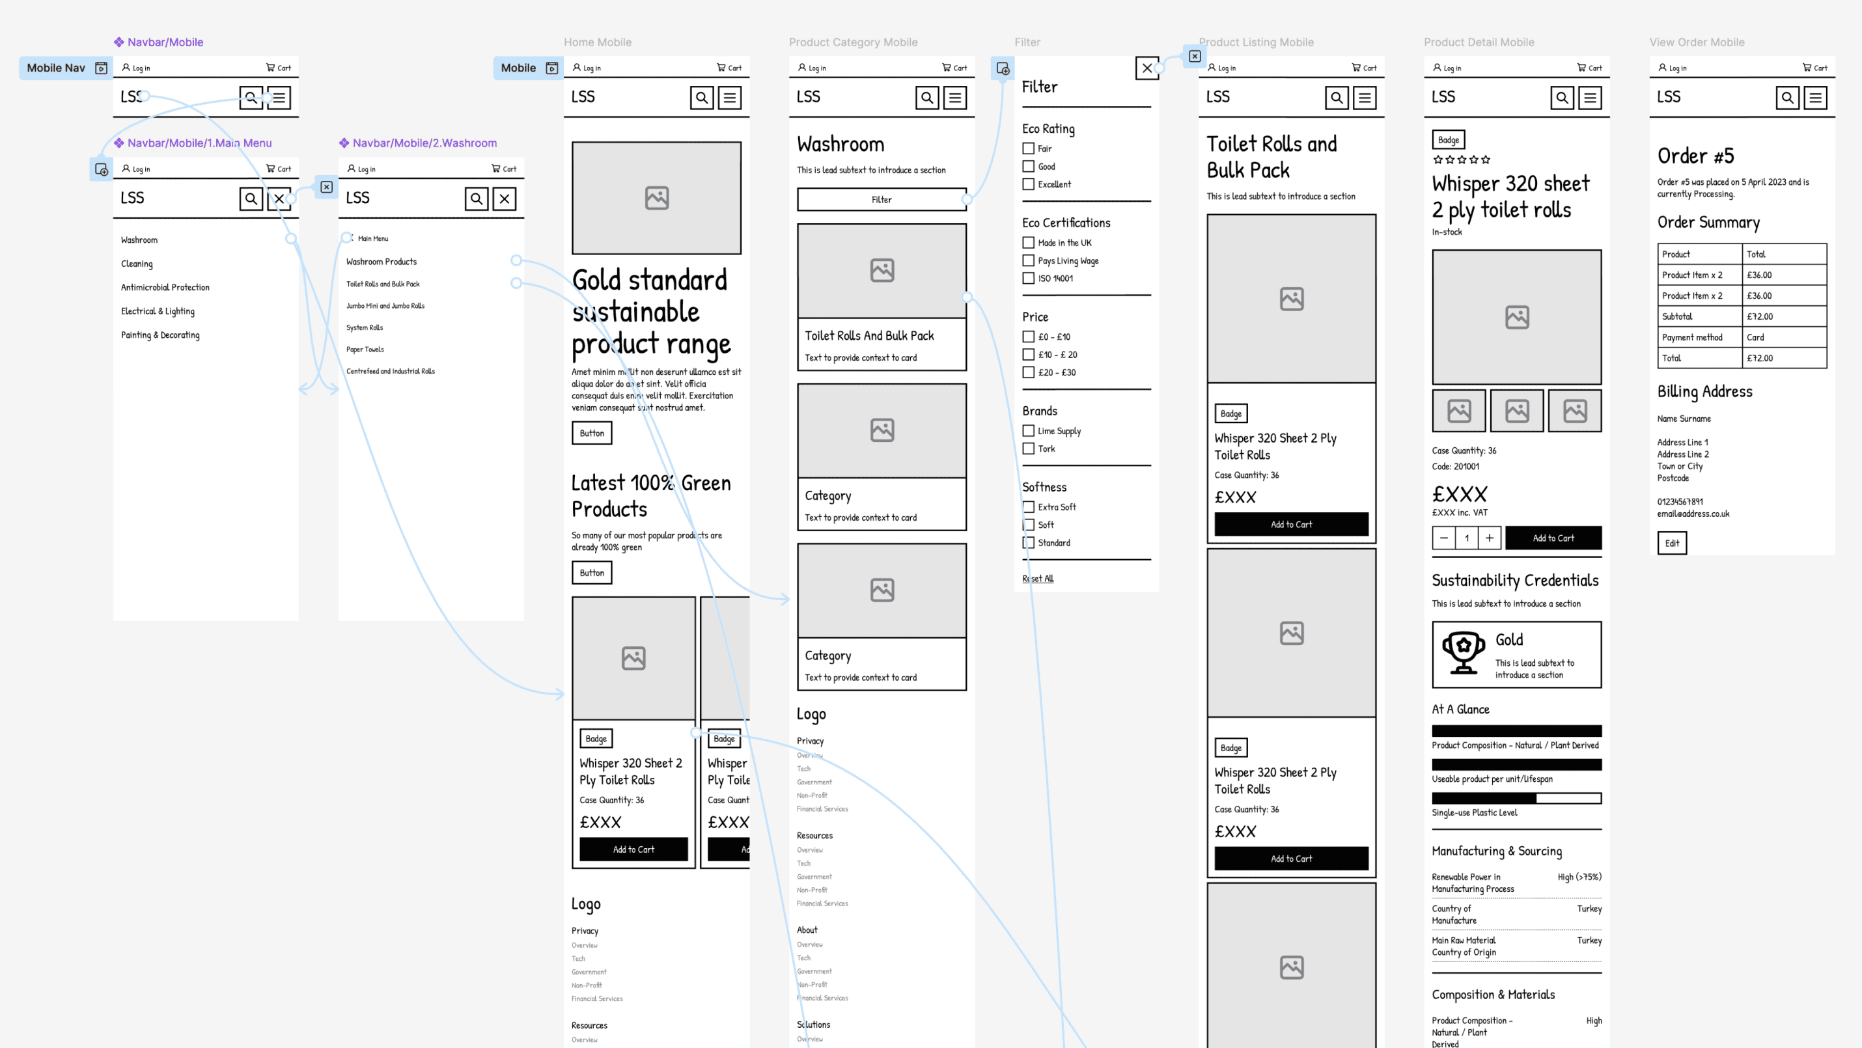Viewport: 1862px width, 1048px height.
Task: Close the Filter panel with the X icon
Action: click(1147, 68)
